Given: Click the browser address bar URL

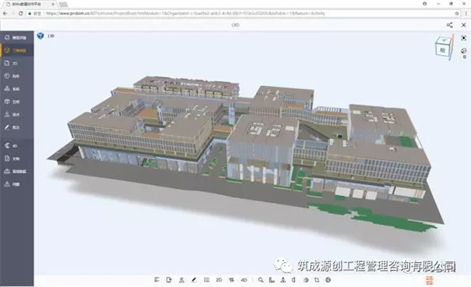Looking at the screenshot, I should [185, 14].
